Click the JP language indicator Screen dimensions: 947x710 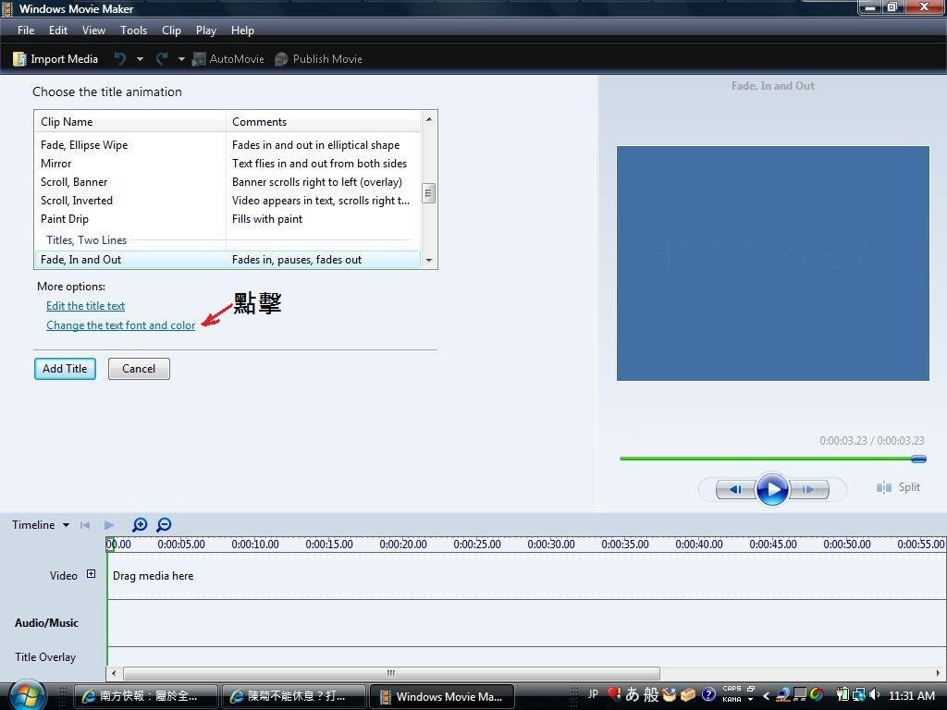[x=593, y=694]
